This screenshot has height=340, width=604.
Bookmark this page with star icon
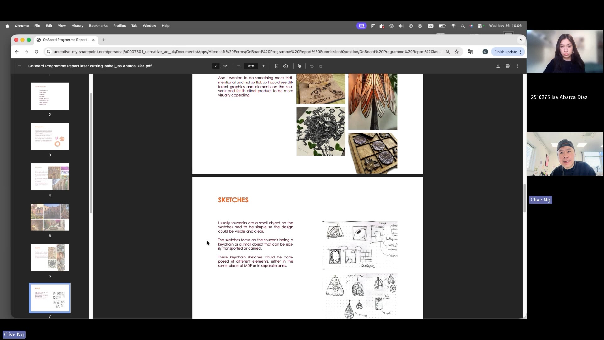point(457,52)
